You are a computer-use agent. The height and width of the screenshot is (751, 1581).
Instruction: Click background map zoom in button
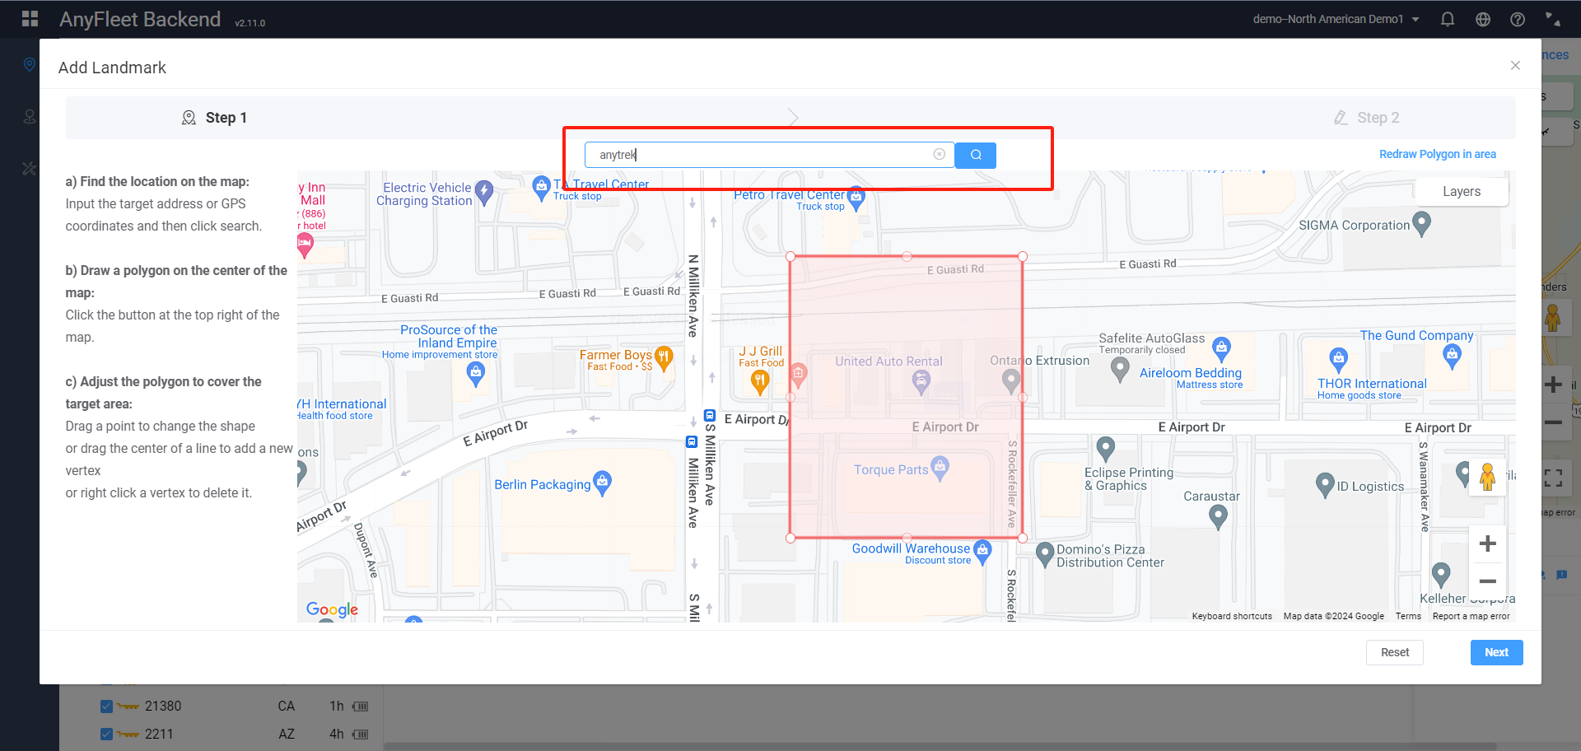(x=1554, y=385)
